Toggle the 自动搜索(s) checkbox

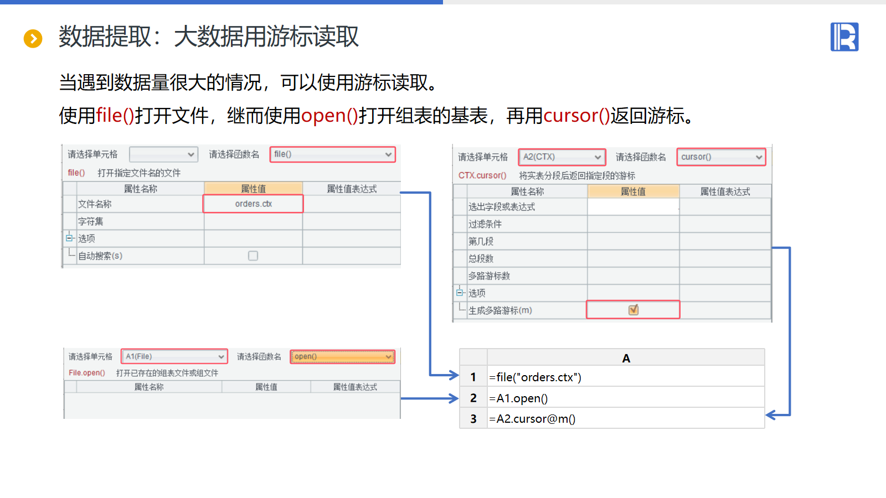point(253,256)
